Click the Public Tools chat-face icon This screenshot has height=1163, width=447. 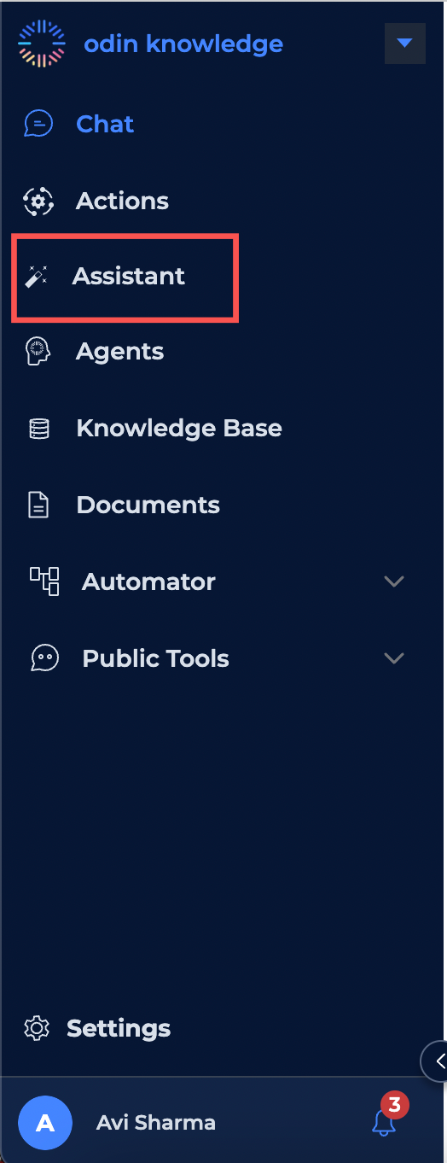44,658
